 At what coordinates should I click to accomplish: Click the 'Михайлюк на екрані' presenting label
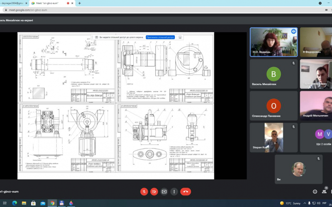(x=17, y=20)
